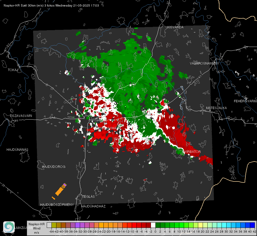Pick the light gray swatch at legend start

(x=49, y=225)
